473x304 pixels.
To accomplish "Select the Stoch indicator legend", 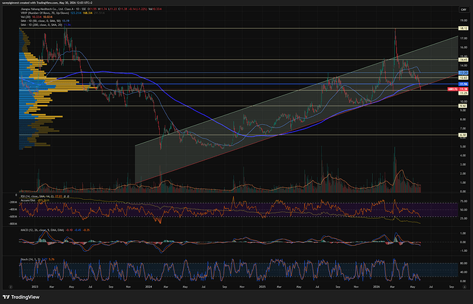I will 30,259.
